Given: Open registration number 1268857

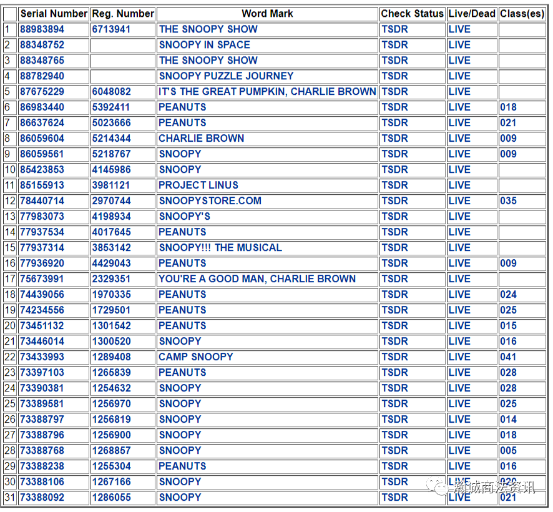Looking at the screenshot, I should [112, 451].
